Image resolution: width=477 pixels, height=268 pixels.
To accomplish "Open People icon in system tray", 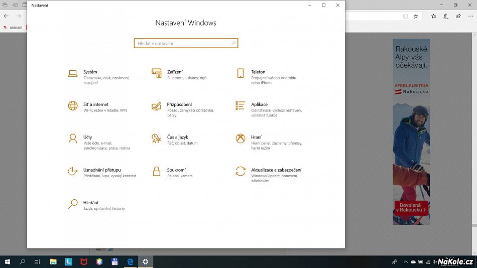I will pyautogui.click(x=395, y=261).
